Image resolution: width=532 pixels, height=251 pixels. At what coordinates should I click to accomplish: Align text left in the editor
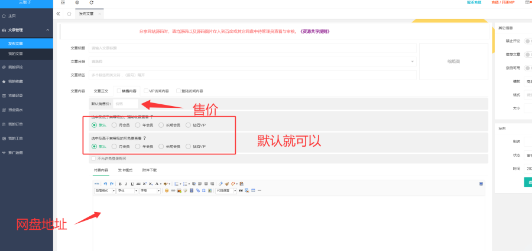point(200,184)
